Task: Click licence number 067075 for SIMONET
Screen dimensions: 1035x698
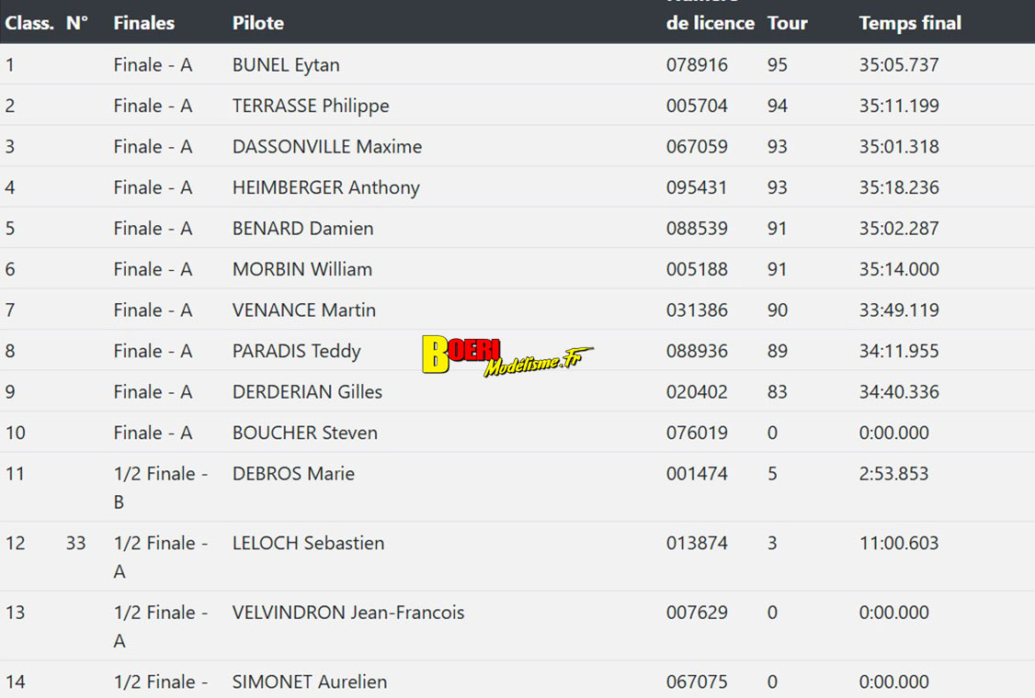Action: (697, 681)
